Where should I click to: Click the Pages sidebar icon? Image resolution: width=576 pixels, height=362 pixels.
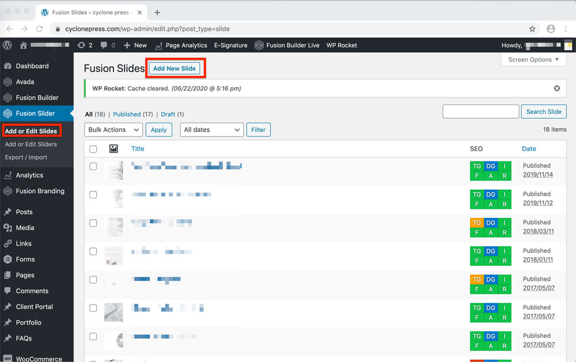[7, 276]
